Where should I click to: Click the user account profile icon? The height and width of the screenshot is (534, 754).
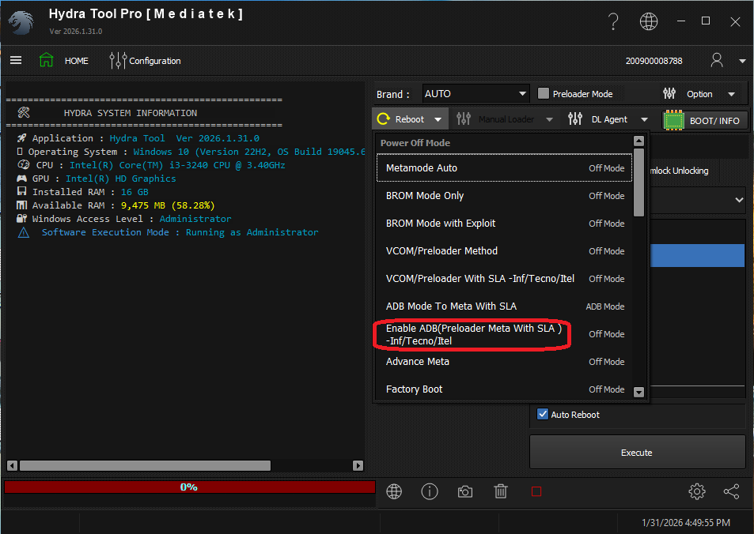click(x=717, y=61)
